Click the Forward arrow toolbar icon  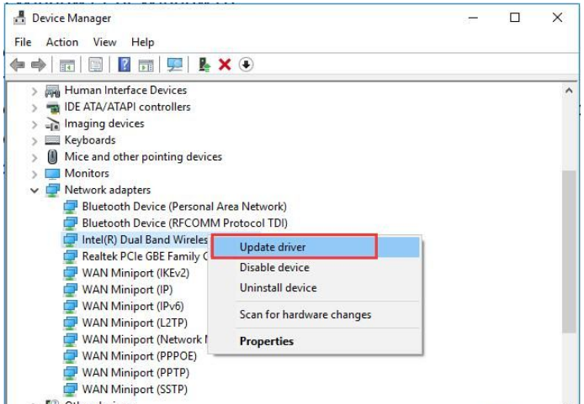click(38, 65)
